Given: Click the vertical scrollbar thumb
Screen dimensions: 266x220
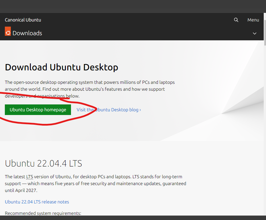Looking at the screenshot, I should click(265, 33).
